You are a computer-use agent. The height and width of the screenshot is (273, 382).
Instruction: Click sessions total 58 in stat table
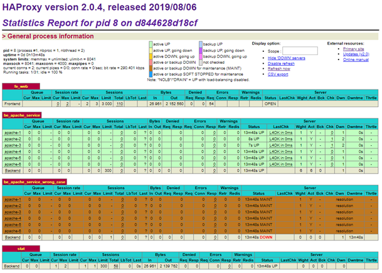pyautogui.click(x=115, y=266)
